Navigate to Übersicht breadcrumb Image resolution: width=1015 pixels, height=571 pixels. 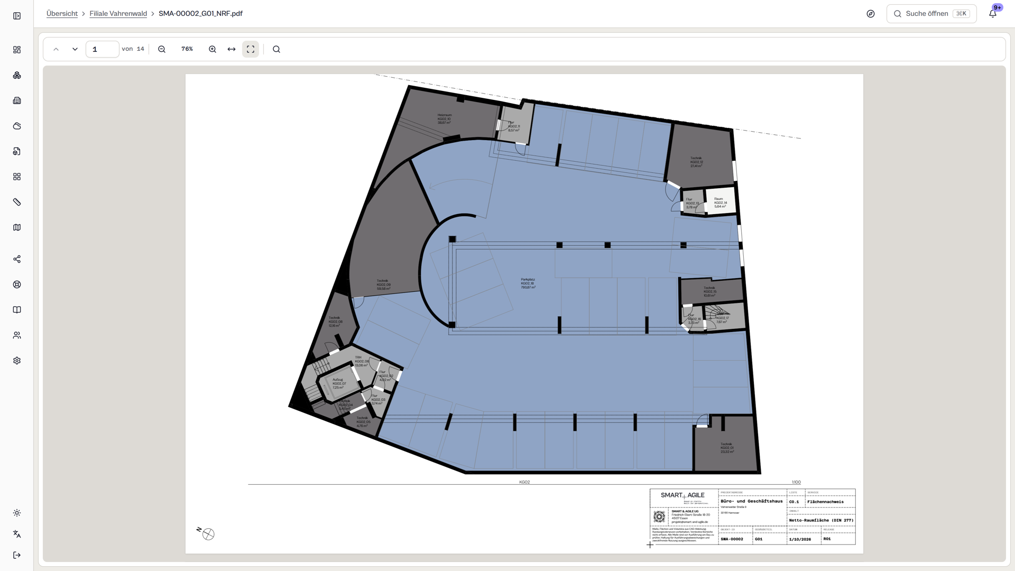pyautogui.click(x=62, y=14)
